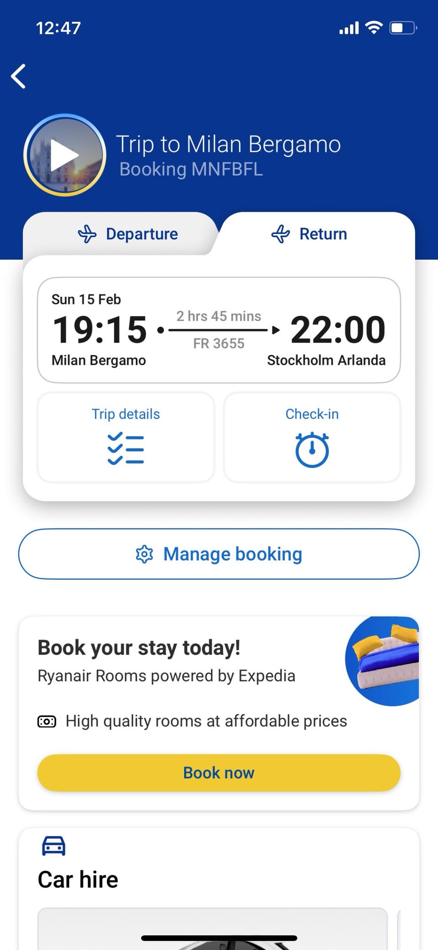Tap the Car hire car icon

[x=54, y=846]
